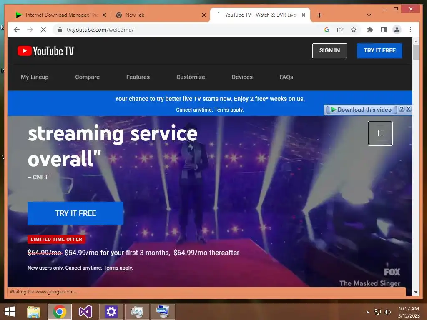Click the vertical scrollbar thumb
This screenshot has width=427, height=320.
[x=416, y=52]
